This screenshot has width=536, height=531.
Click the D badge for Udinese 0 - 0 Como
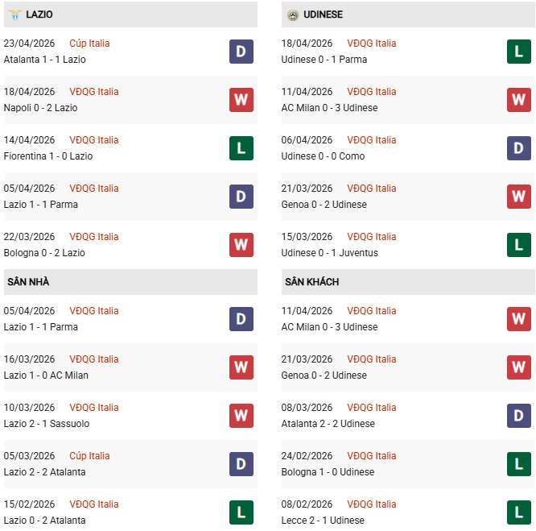tap(519, 148)
